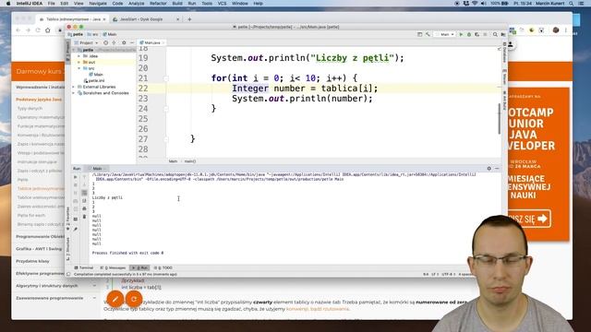This screenshot has width=591, height=332.
Task: Expand External Libraries node
Action: 74,87
